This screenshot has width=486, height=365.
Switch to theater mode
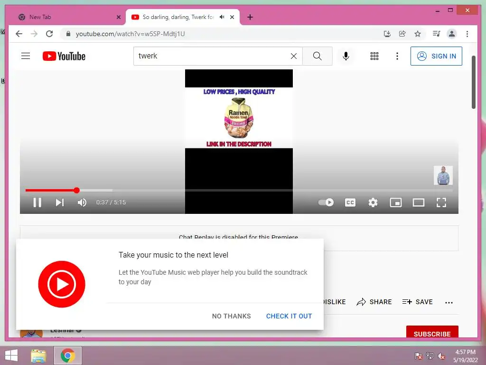[x=419, y=202]
